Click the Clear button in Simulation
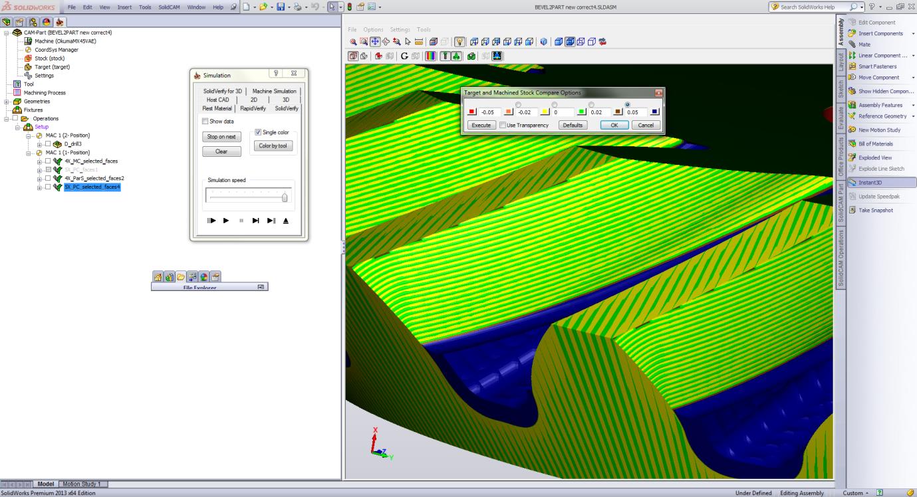The height and width of the screenshot is (497, 917). (x=221, y=151)
